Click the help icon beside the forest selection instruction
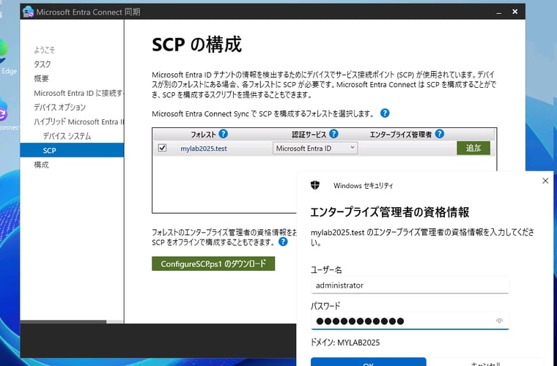 [x=385, y=113]
